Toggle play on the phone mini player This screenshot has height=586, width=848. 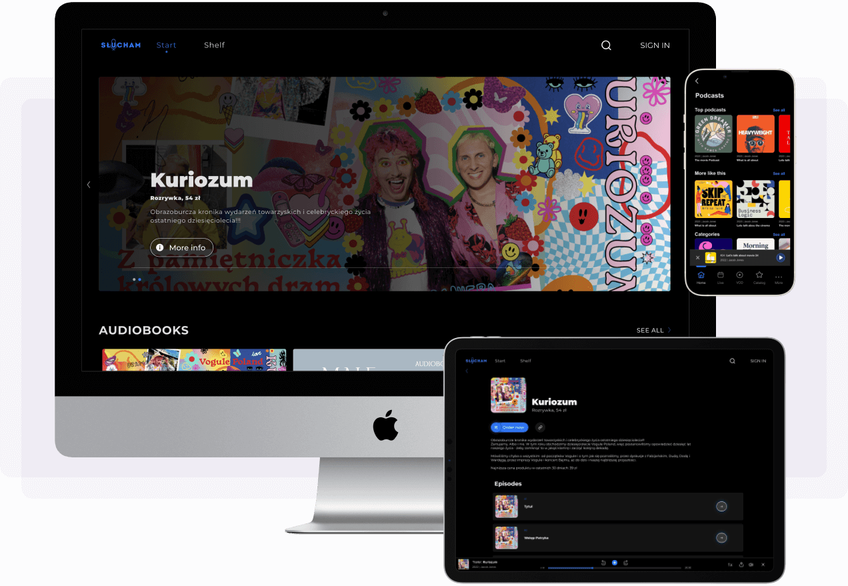[x=780, y=257]
